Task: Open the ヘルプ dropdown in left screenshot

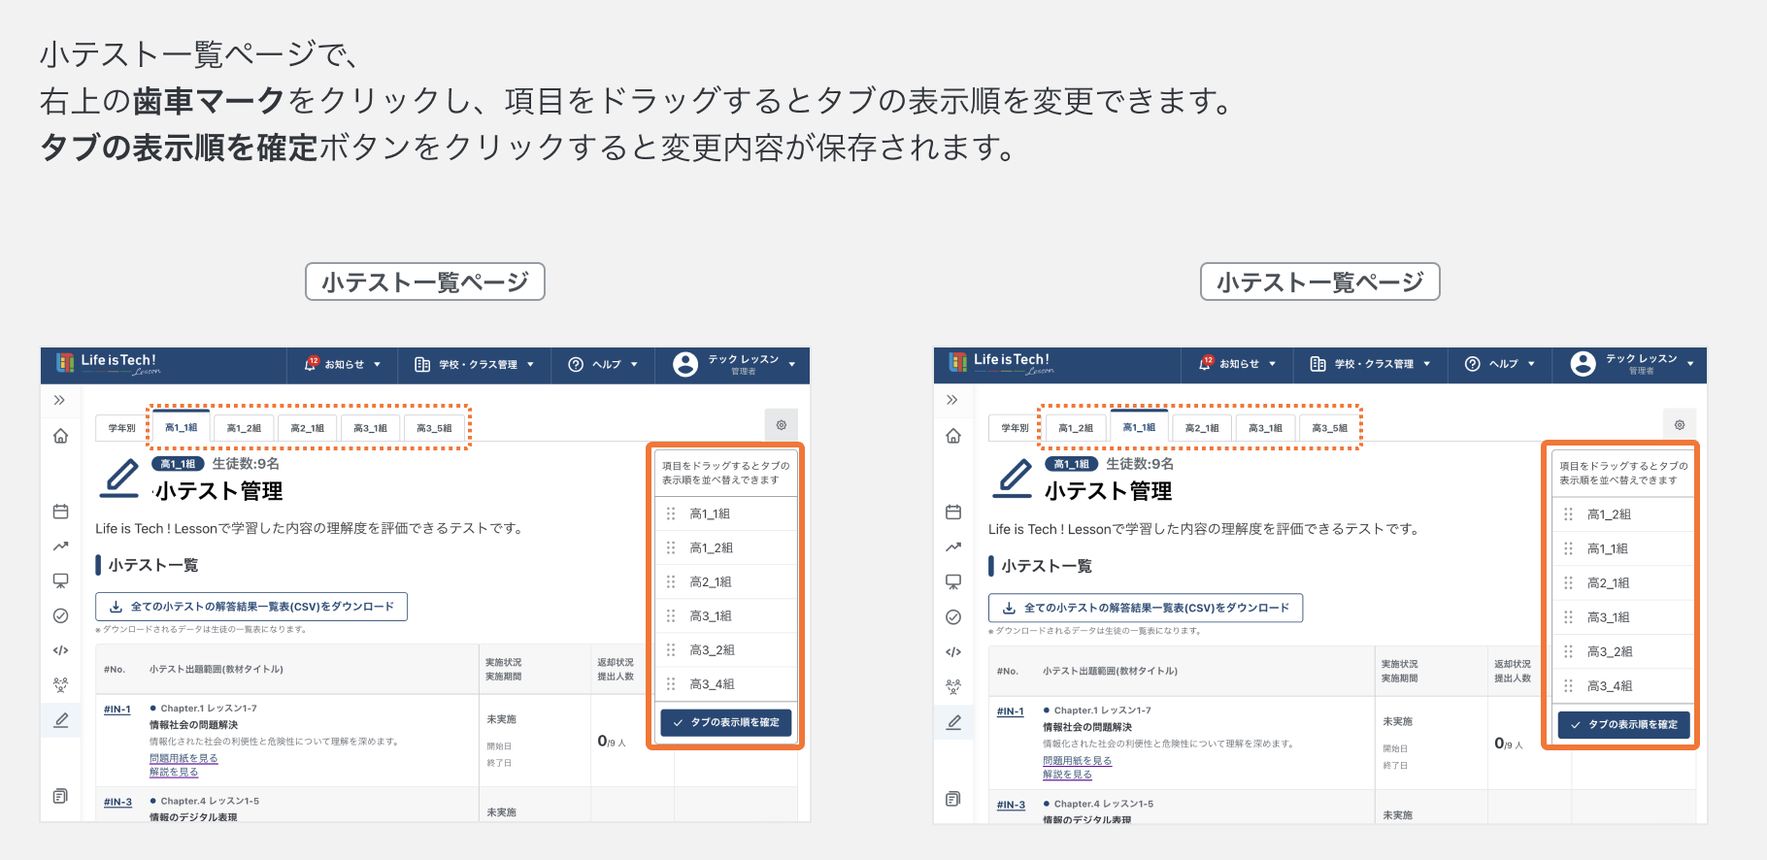Action: tap(603, 365)
